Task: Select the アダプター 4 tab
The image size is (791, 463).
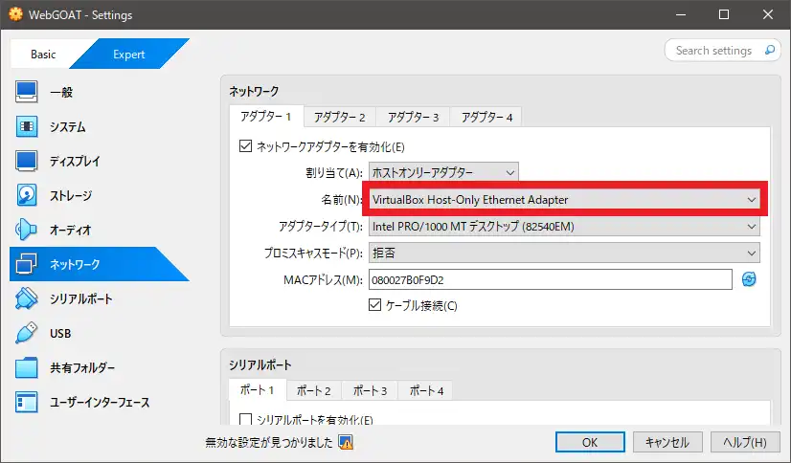Action: tap(486, 117)
